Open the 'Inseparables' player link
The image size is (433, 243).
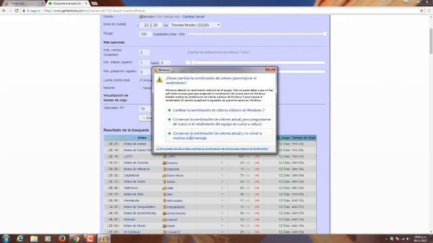coord(175,207)
